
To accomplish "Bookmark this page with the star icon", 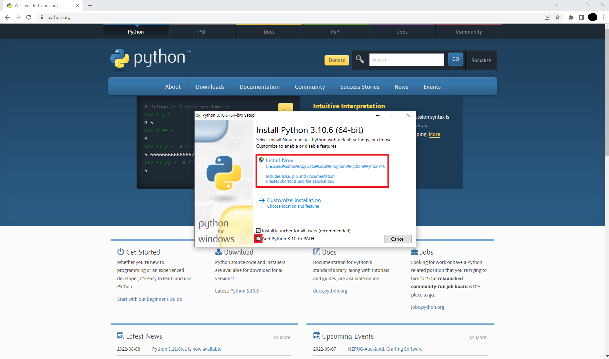I will tap(558, 17).
